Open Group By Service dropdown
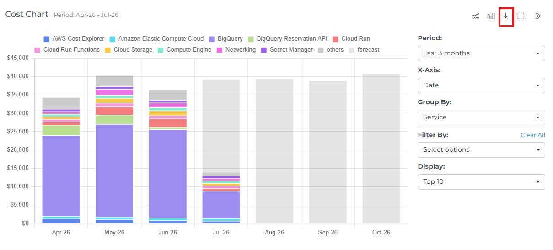This screenshot has height=250, width=553. pyautogui.click(x=481, y=117)
